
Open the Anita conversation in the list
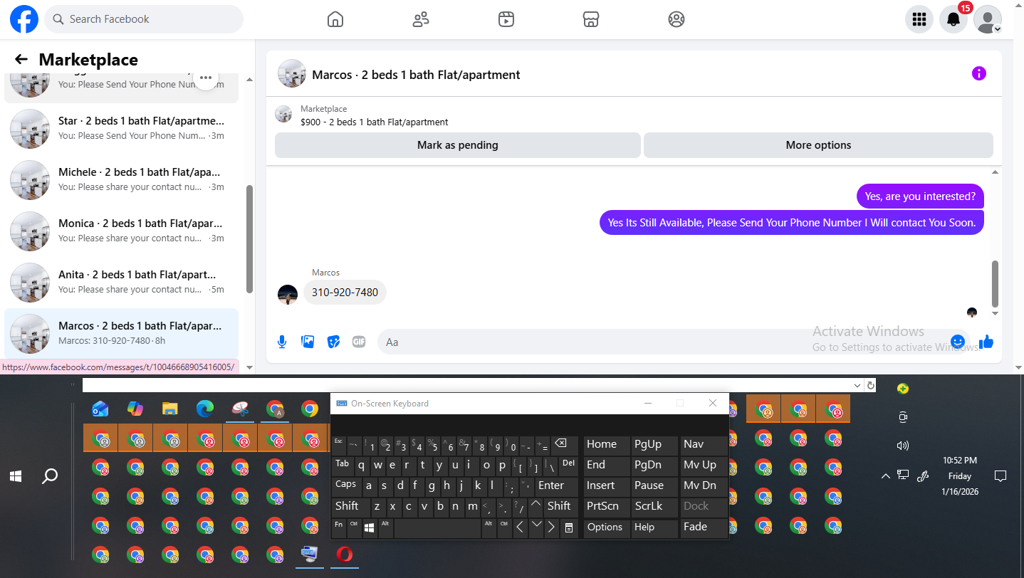click(122, 283)
